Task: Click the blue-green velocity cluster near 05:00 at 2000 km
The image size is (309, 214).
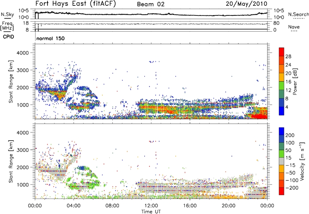Action: 82,168
